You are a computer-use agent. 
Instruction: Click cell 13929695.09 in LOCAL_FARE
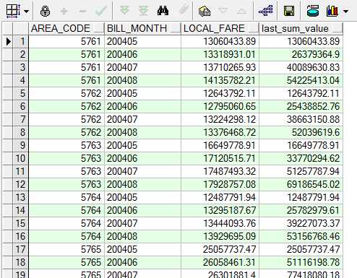[x=220, y=236]
